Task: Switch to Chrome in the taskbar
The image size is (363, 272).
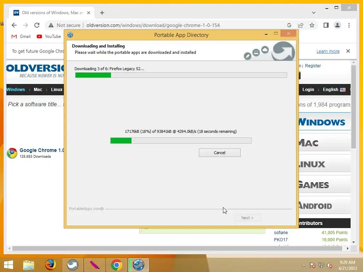Action: pos(116,265)
